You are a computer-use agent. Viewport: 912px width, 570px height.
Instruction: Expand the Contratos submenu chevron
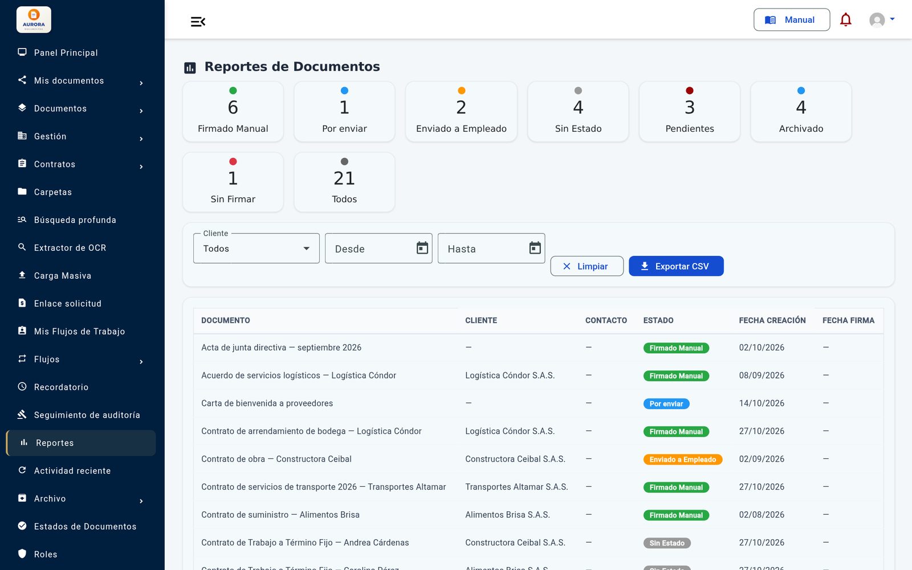(x=141, y=166)
